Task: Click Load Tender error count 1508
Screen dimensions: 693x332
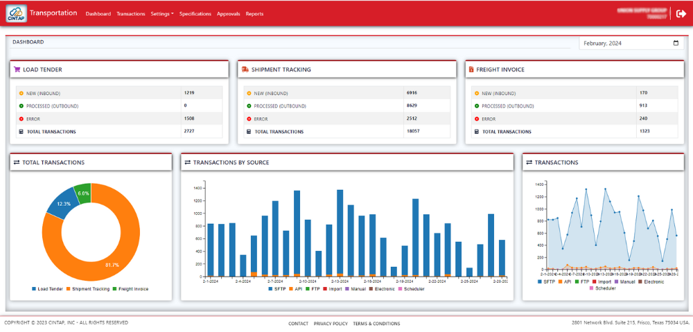Action: [189, 119]
